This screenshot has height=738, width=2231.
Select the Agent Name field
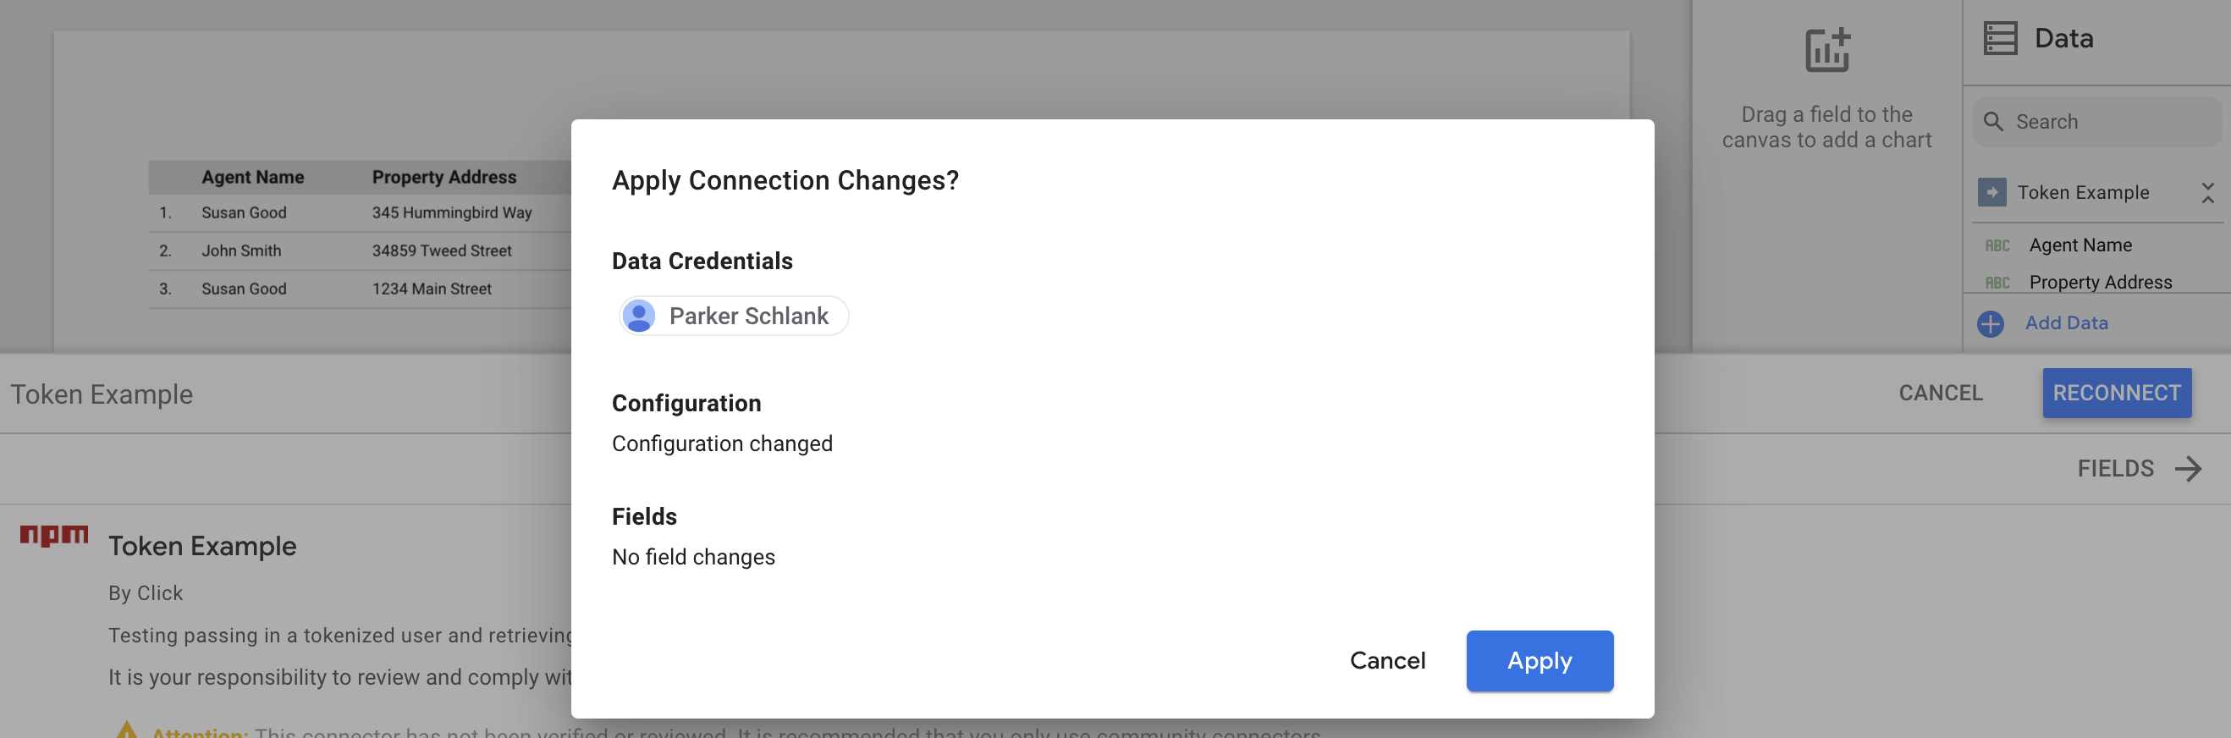[x=2080, y=245]
